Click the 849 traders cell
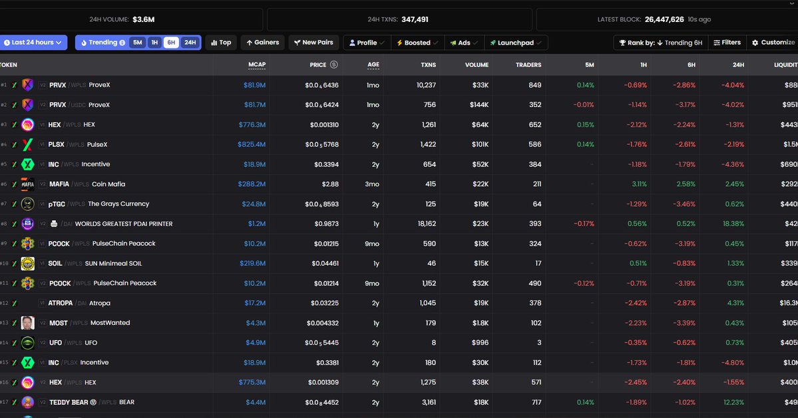The width and height of the screenshot is (798, 418). click(x=534, y=85)
